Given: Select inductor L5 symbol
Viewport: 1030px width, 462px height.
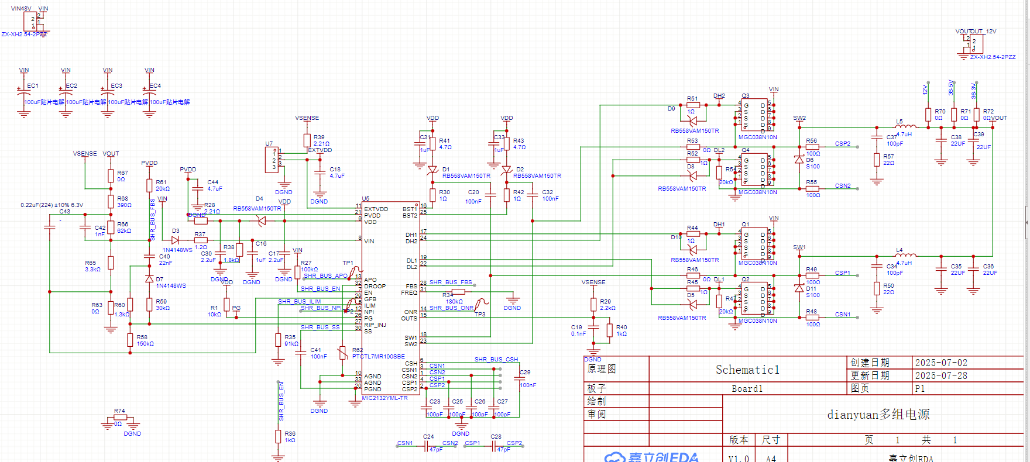Looking at the screenshot, I should coord(905,126).
